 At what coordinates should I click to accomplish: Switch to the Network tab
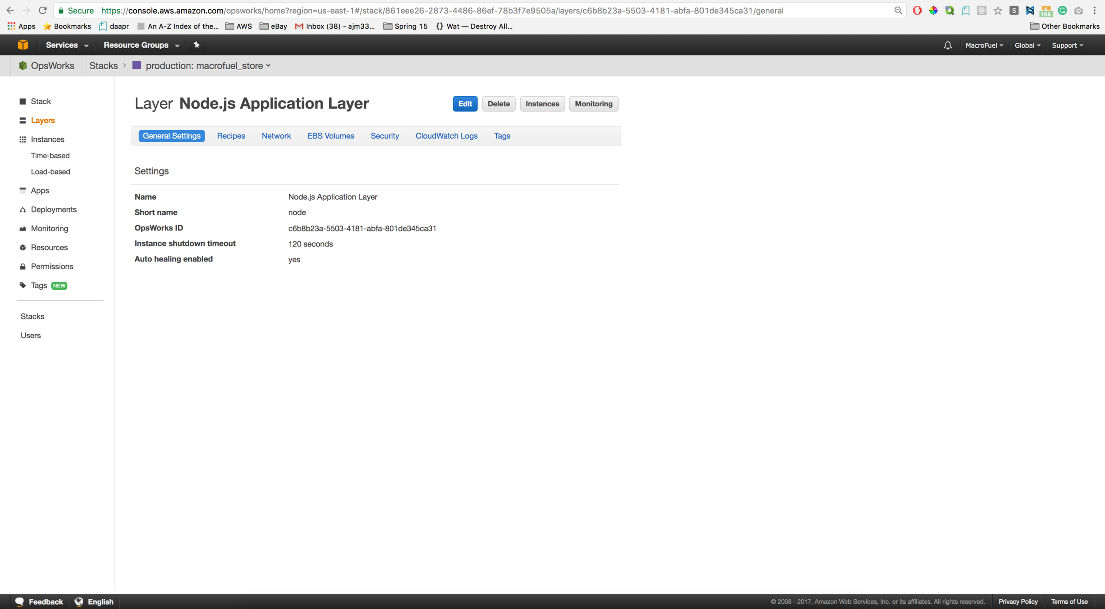point(276,136)
